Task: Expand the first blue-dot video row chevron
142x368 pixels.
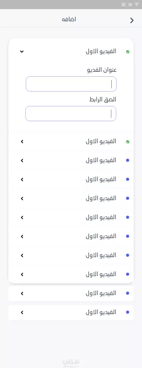Action: 22,161
